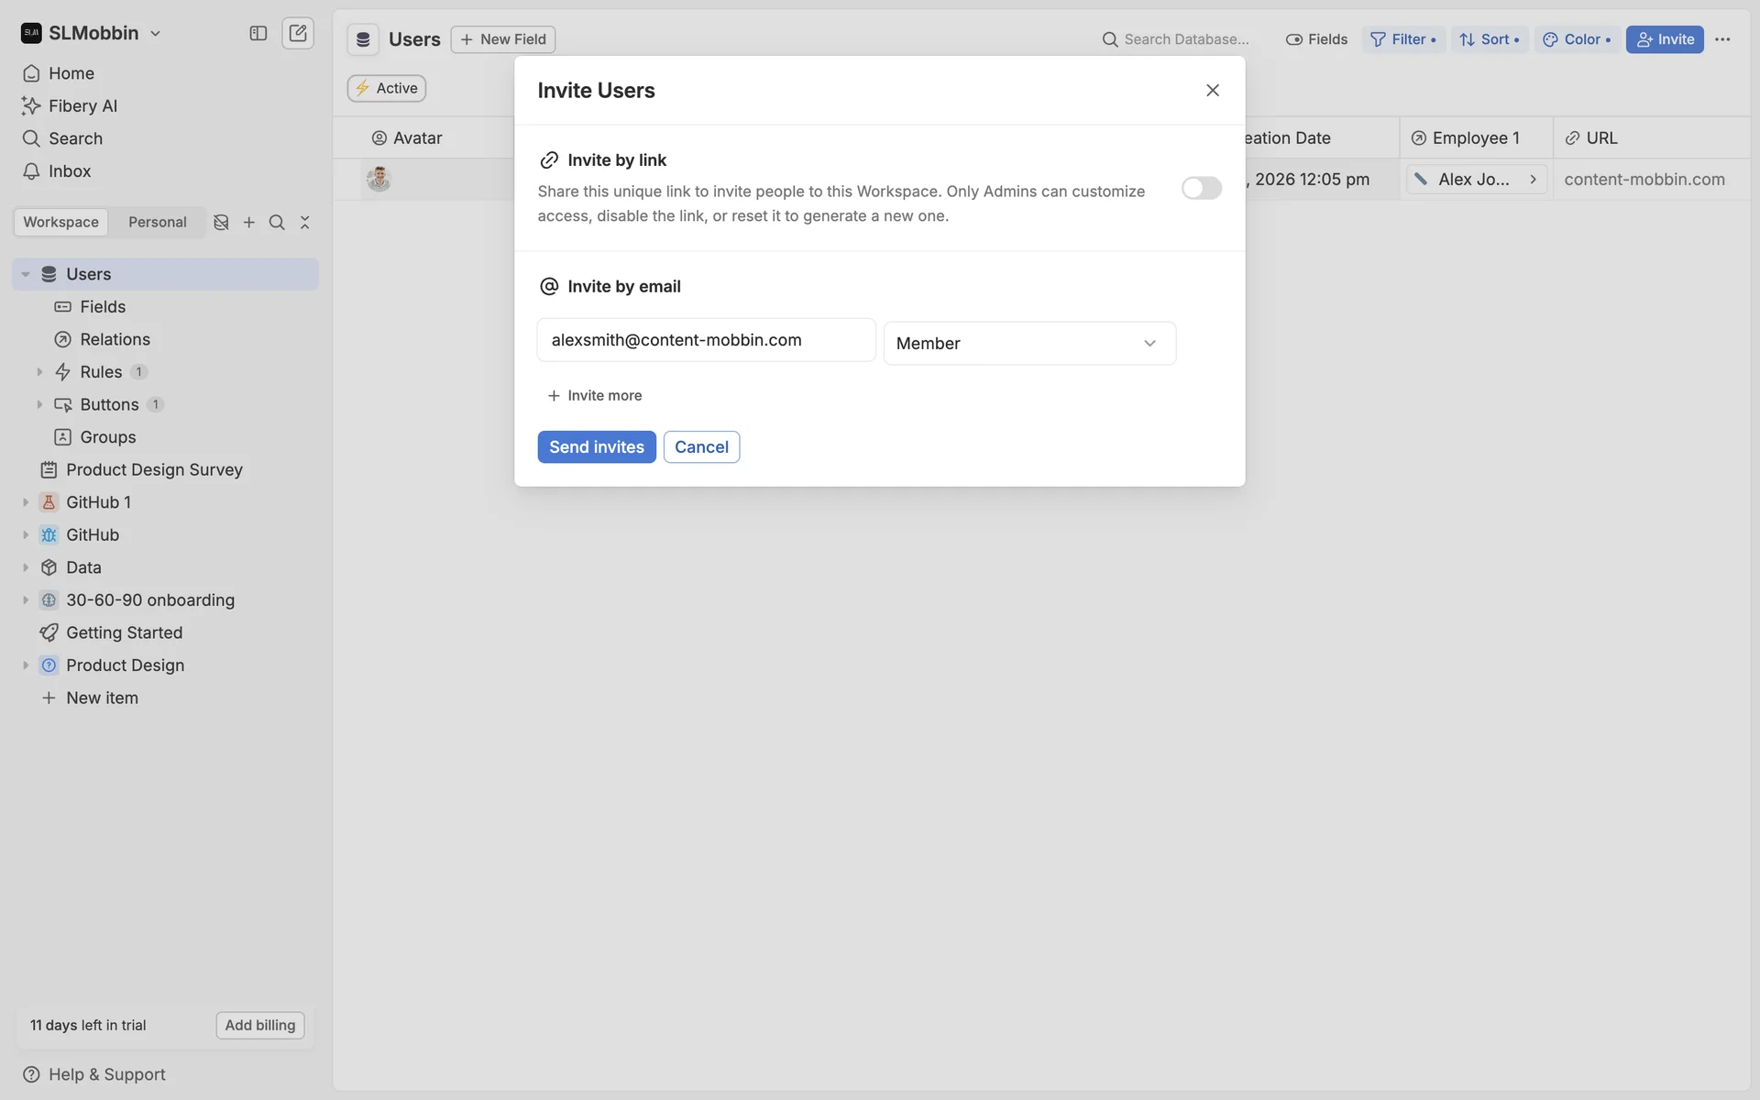
Task: Collapse the left sidebar panel icon
Action: 258,33
